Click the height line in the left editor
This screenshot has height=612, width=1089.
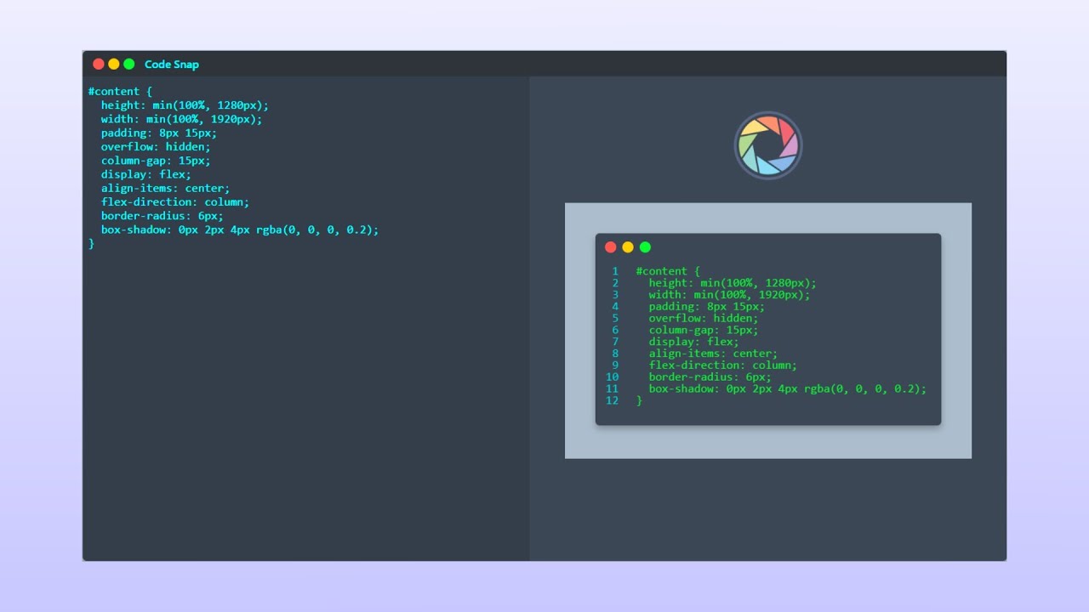click(185, 105)
